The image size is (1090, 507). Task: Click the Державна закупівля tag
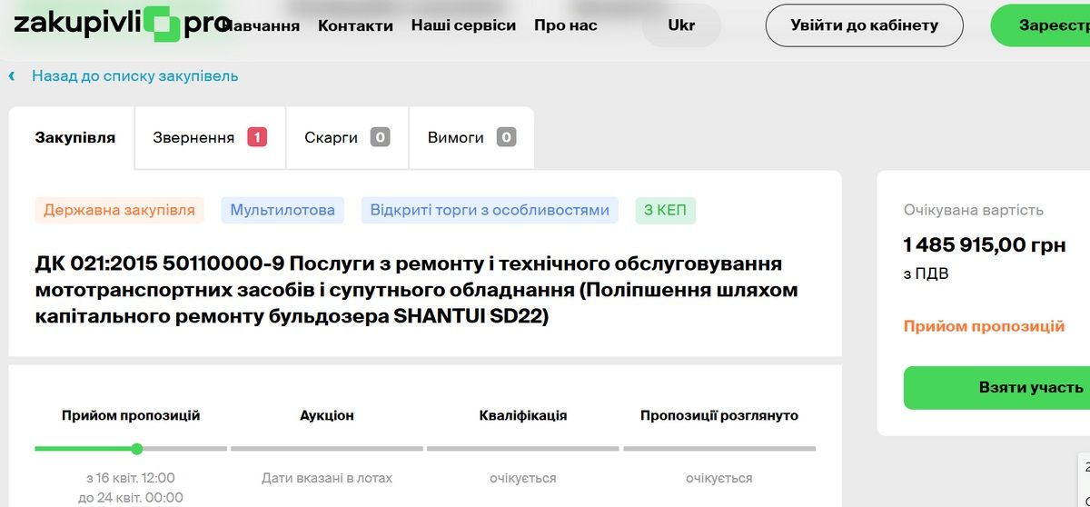[119, 210]
